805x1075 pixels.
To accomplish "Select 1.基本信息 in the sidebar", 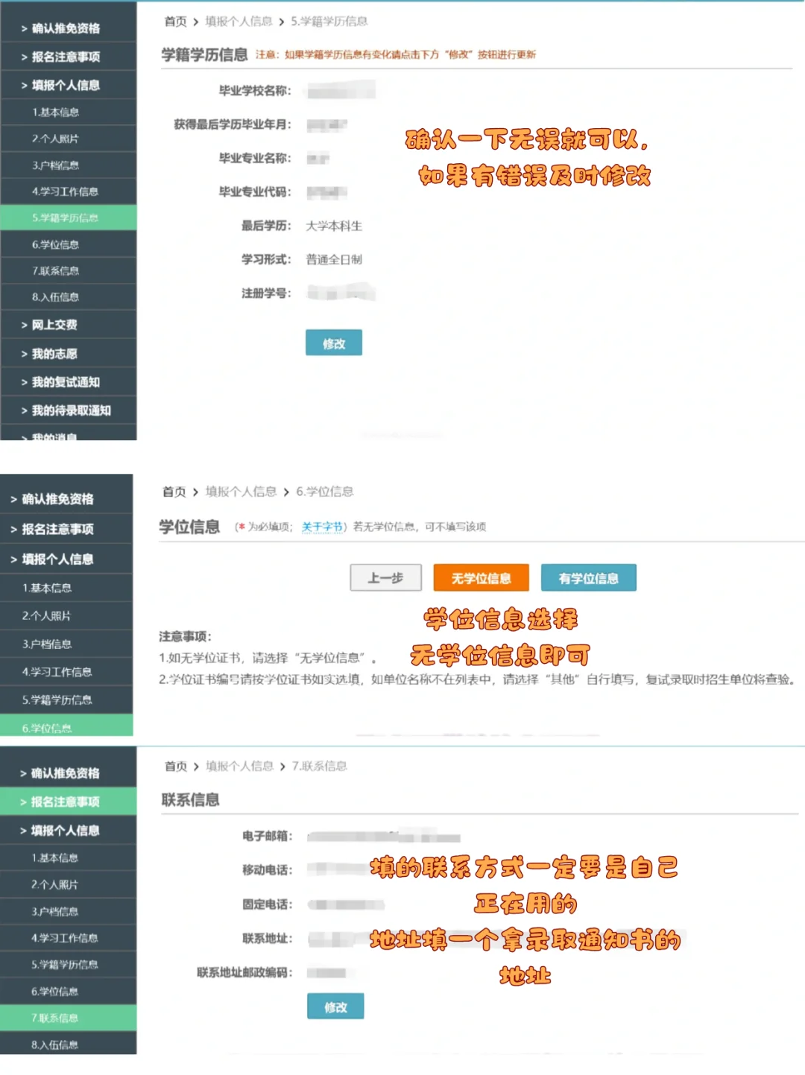I will click(x=67, y=112).
